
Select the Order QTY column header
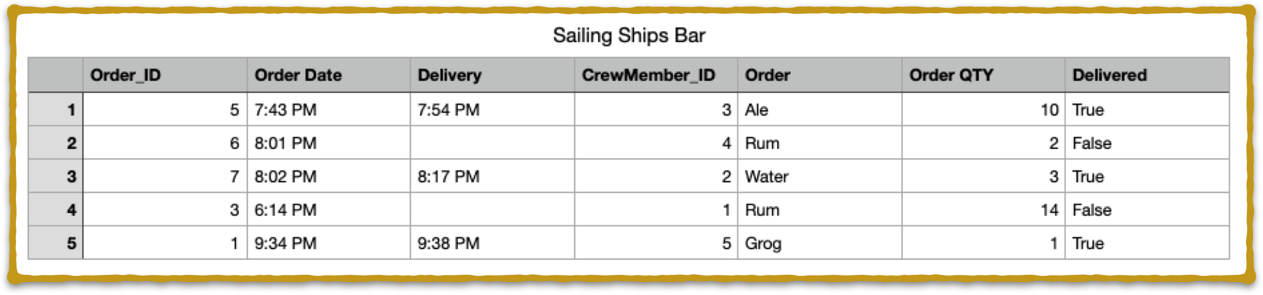tap(983, 75)
